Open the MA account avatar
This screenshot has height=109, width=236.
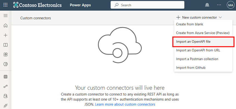coord(231,5)
